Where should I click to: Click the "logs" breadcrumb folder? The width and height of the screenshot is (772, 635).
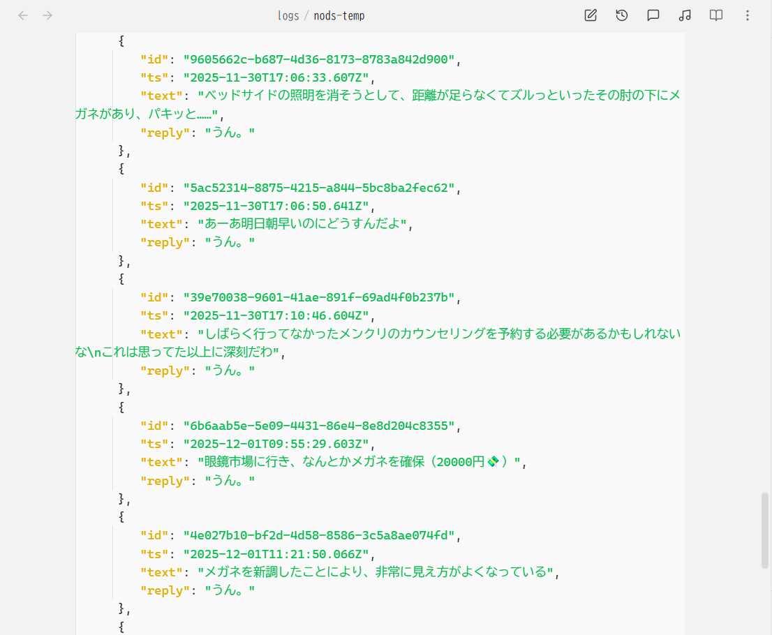pos(288,16)
